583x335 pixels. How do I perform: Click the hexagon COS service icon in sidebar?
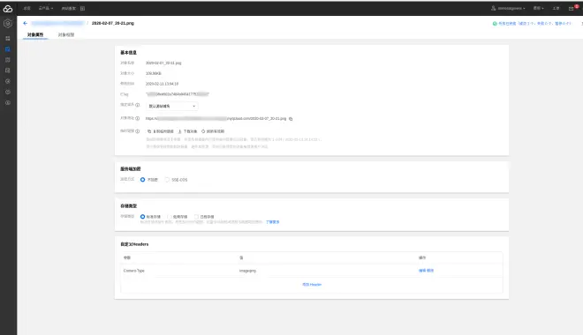(x=8, y=24)
